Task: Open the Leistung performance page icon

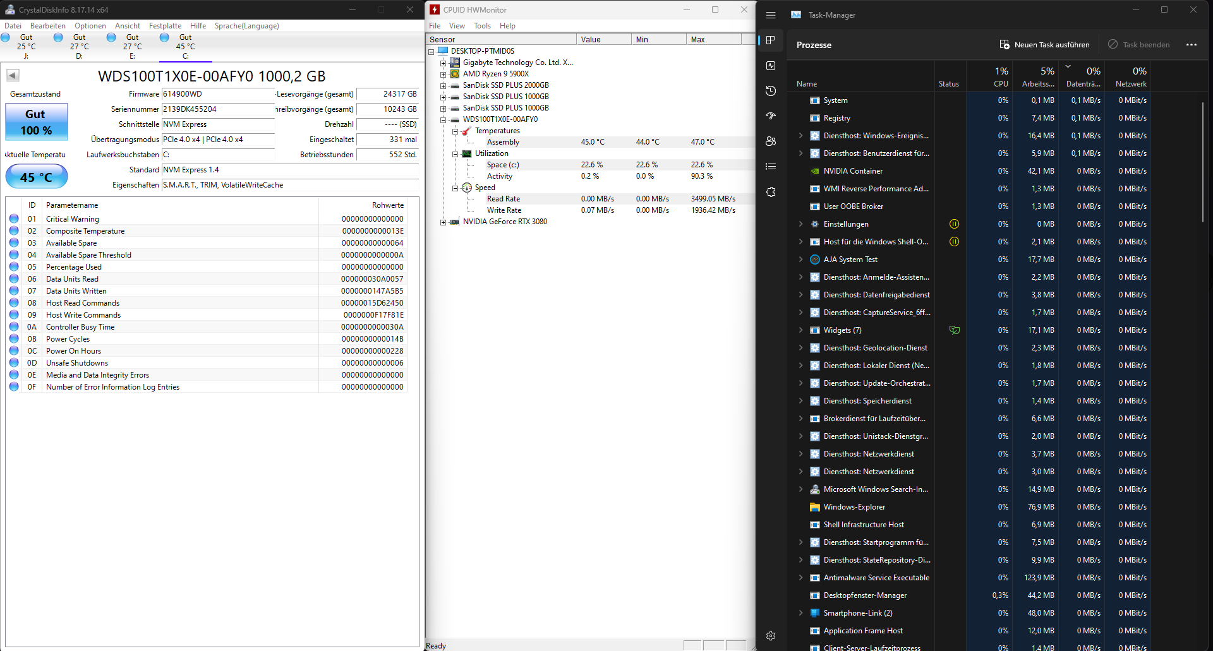Action: click(x=771, y=66)
